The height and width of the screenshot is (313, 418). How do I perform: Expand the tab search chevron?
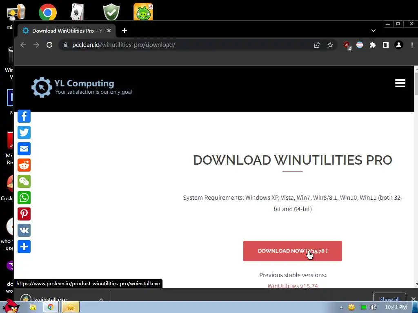click(x=373, y=31)
